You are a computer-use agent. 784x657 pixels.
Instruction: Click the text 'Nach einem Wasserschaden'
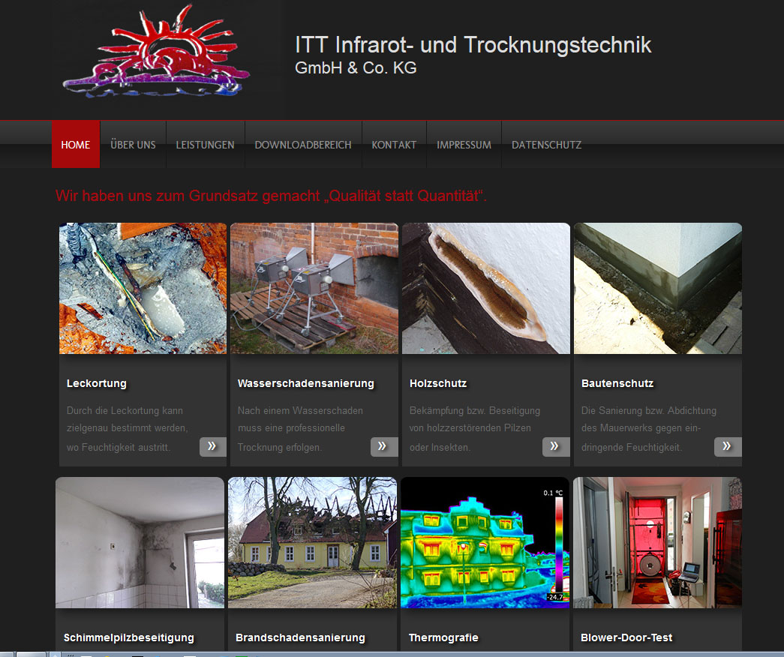tap(301, 410)
